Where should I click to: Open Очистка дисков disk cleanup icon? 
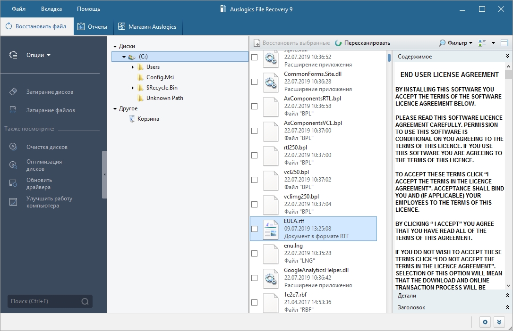(x=13, y=147)
